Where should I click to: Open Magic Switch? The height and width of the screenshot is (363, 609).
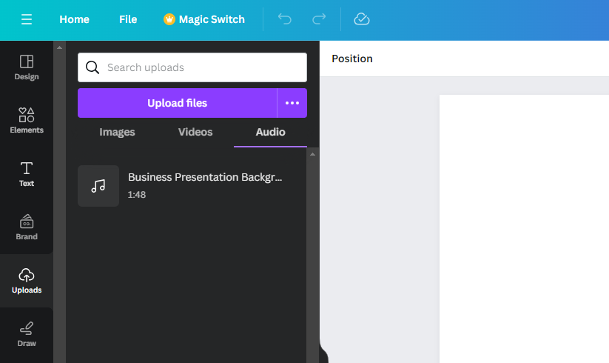coord(204,19)
